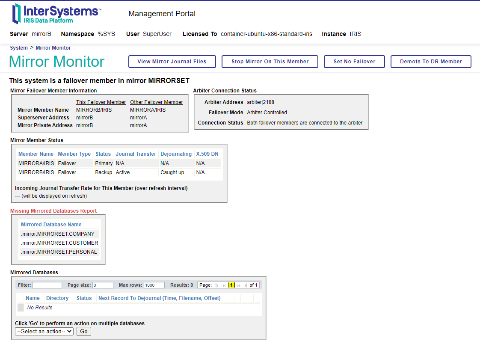The width and height of the screenshot is (480, 353).
Task: Select highlighted page number 1
Action: click(x=231, y=285)
